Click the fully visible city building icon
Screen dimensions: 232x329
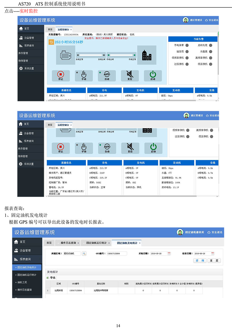[x=146, y=55]
